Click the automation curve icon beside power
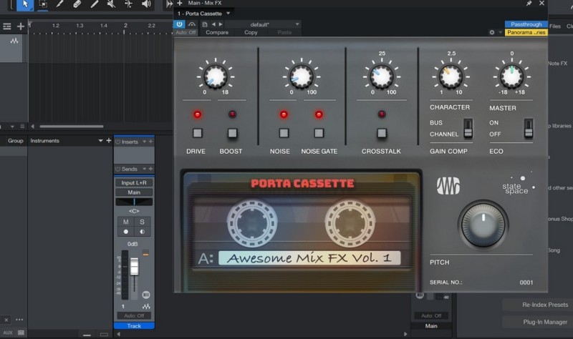Viewport: 573px width, 339px height. (192, 24)
